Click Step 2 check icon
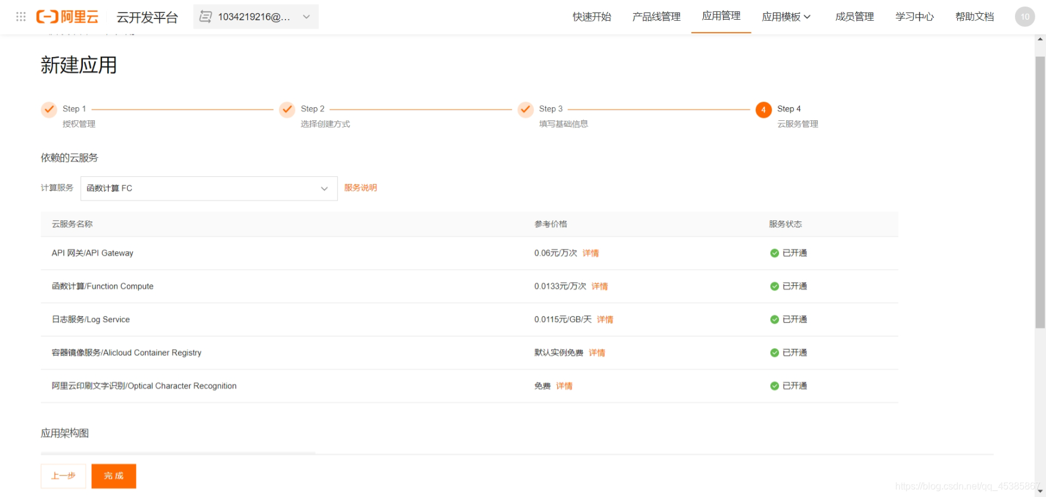 pos(287,110)
